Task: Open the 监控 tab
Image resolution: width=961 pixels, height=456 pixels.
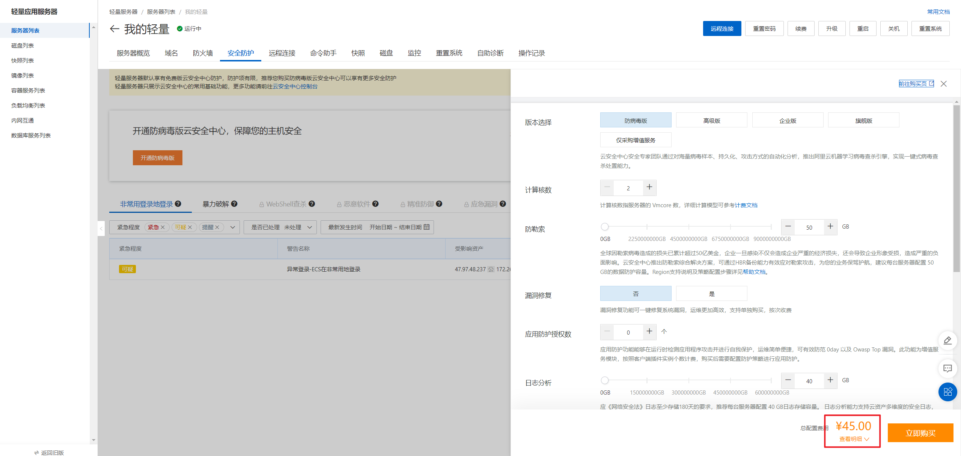Action: (414, 53)
